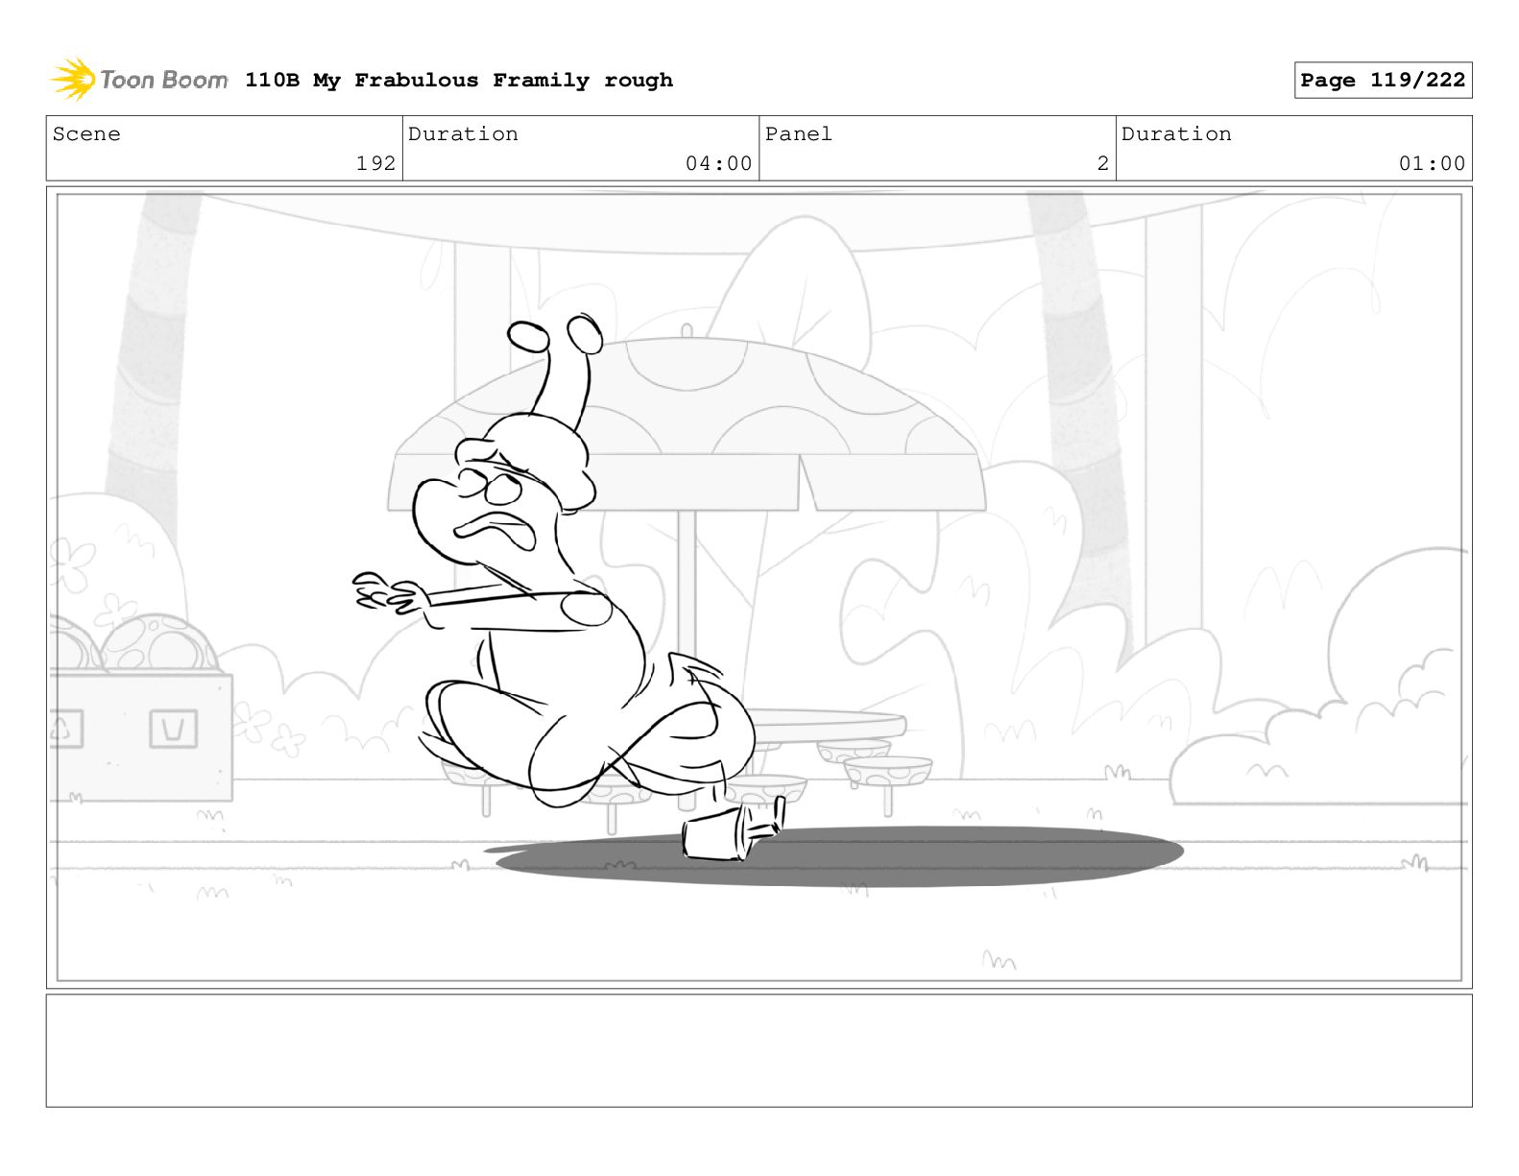Select the panel duration value 01:00
This screenshot has width=1519, height=1176.
[1432, 164]
